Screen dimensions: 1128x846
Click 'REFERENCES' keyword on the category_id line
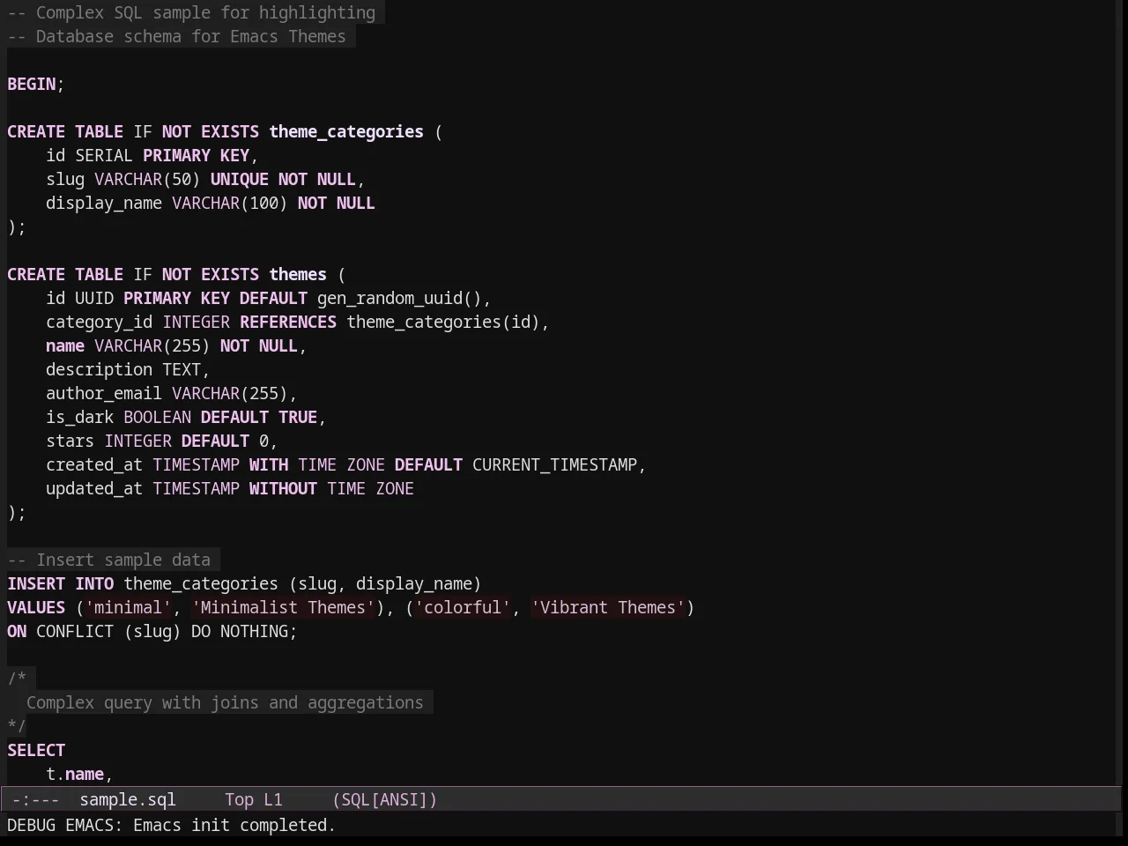(288, 323)
